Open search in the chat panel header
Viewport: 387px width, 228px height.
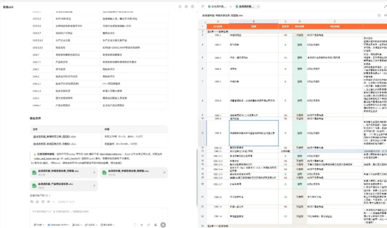point(180,7)
